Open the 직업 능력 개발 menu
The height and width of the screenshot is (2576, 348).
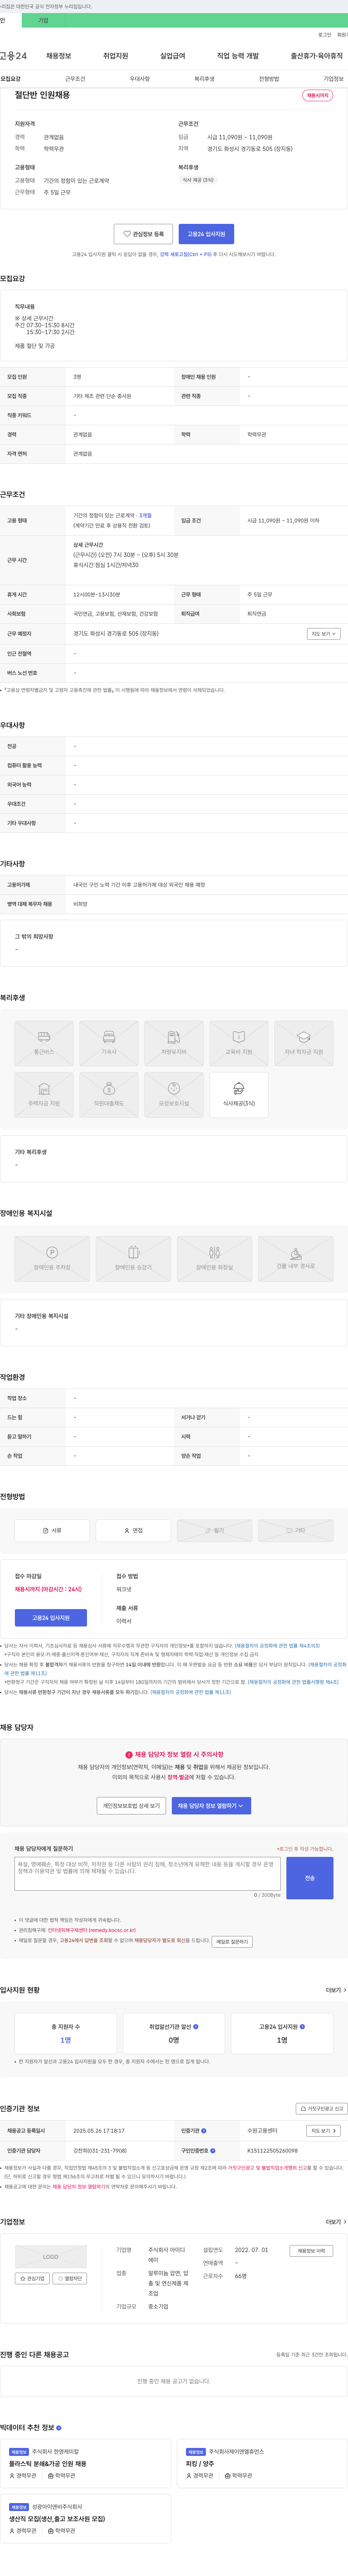[238, 56]
